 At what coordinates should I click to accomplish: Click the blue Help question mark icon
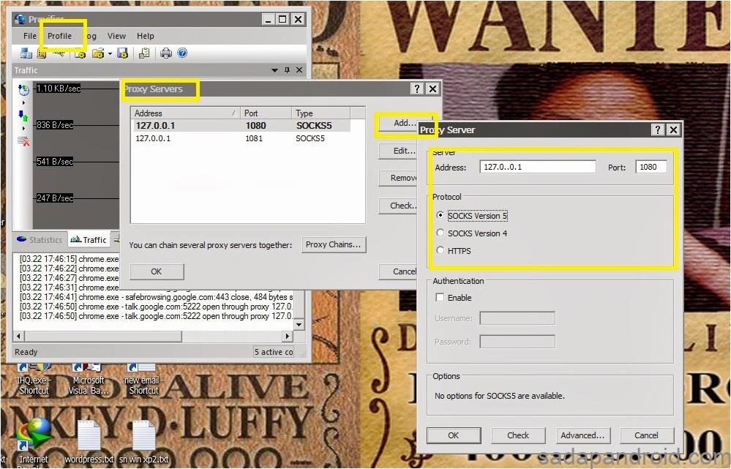click(x=182, y=53)
